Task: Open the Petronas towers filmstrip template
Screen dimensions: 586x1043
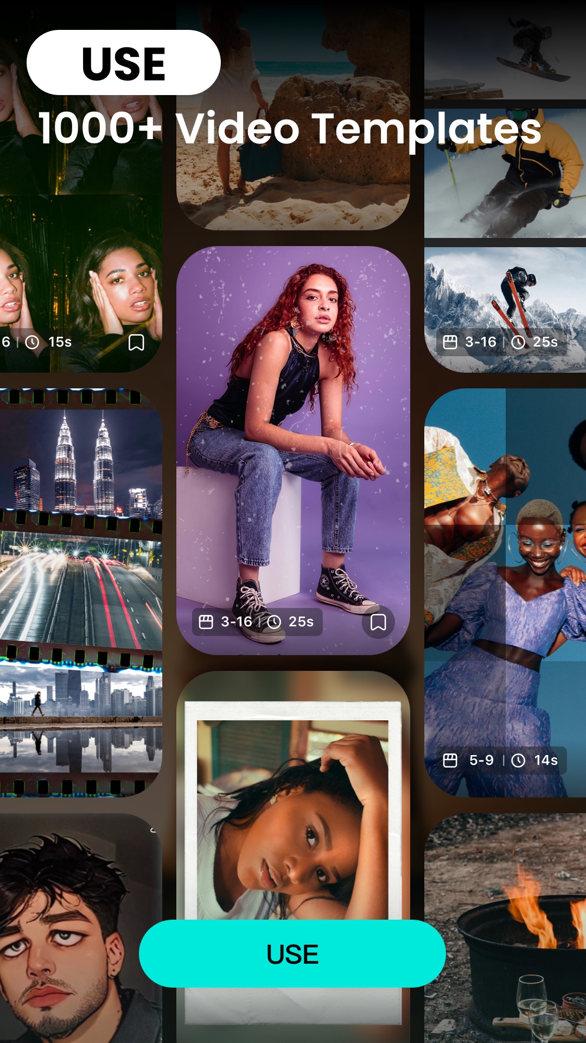Action: (81, 593)
